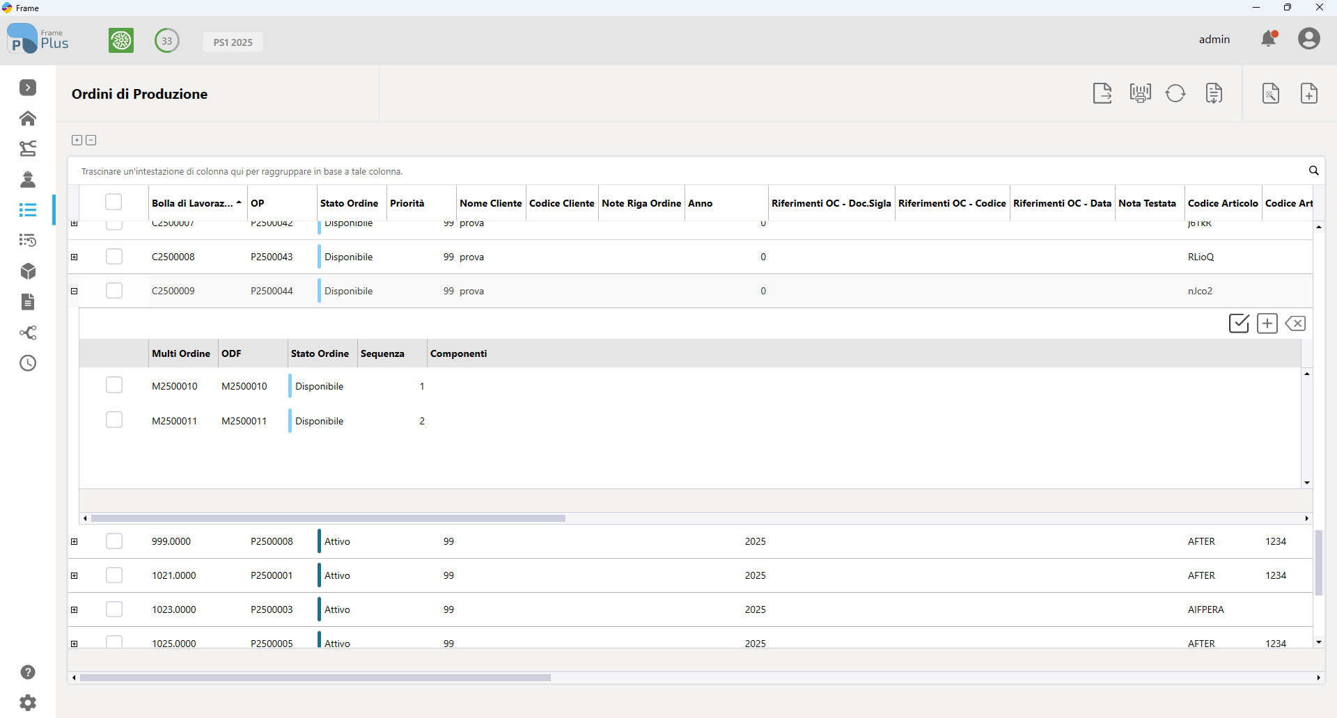Expand the row 999.0000
The width and height of the screenshot is (1337, 718).
click(75, 542)
